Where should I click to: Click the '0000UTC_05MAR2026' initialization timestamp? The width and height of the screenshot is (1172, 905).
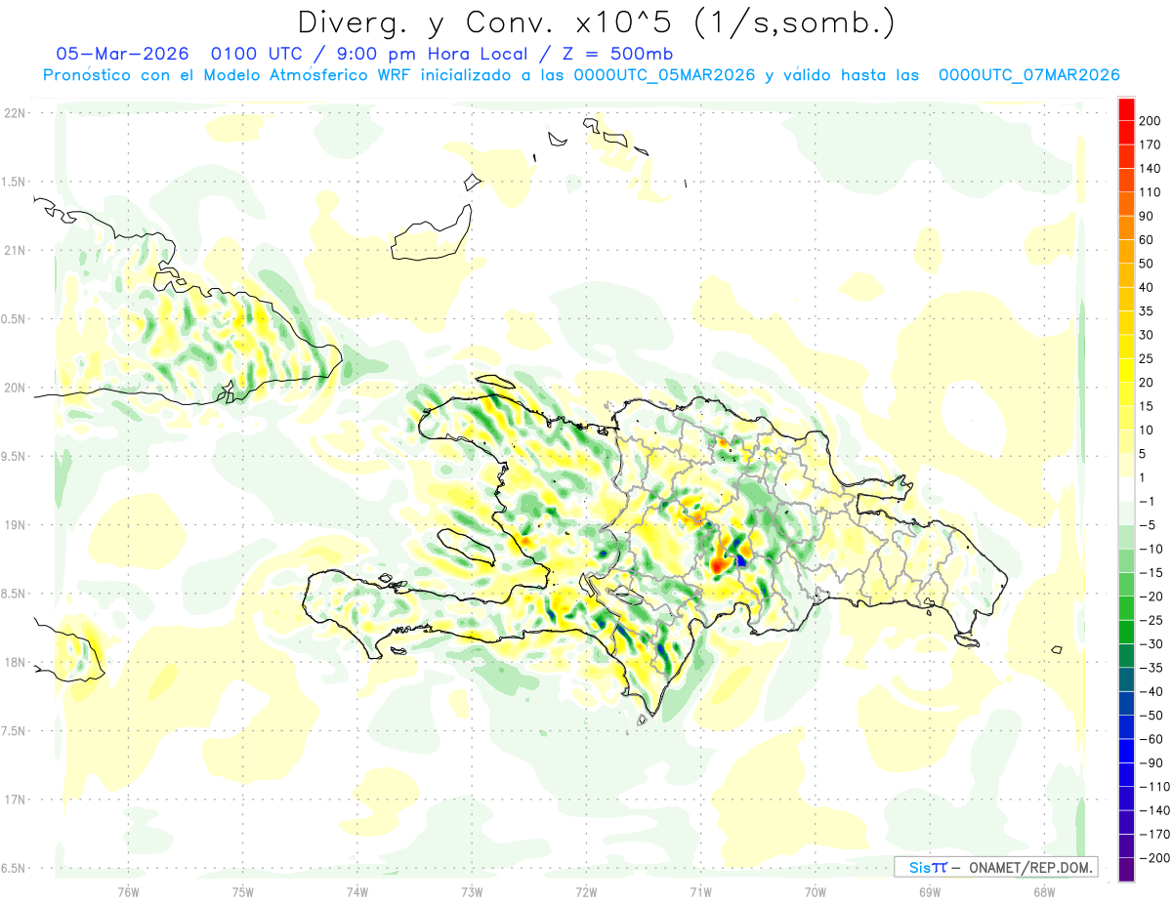(665, 75)
